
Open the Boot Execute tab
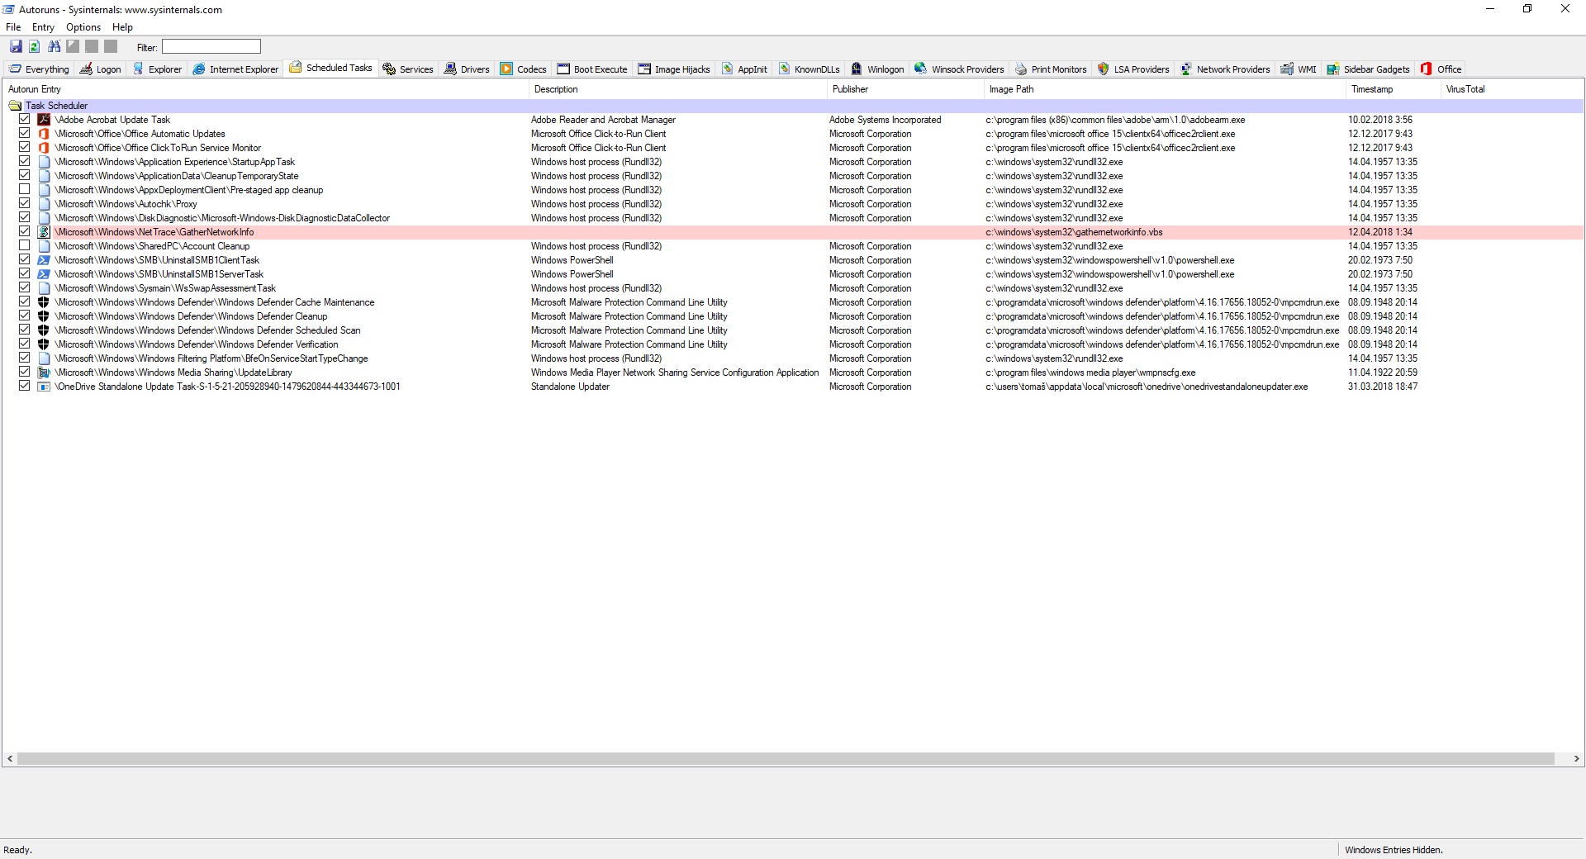(x=592, y=69)
